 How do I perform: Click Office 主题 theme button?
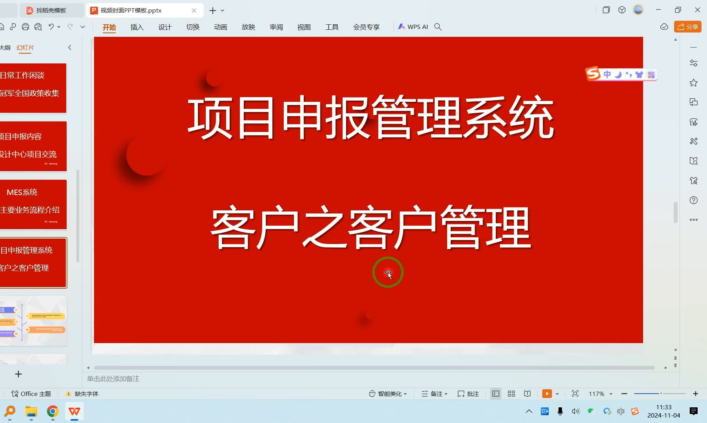31,394
